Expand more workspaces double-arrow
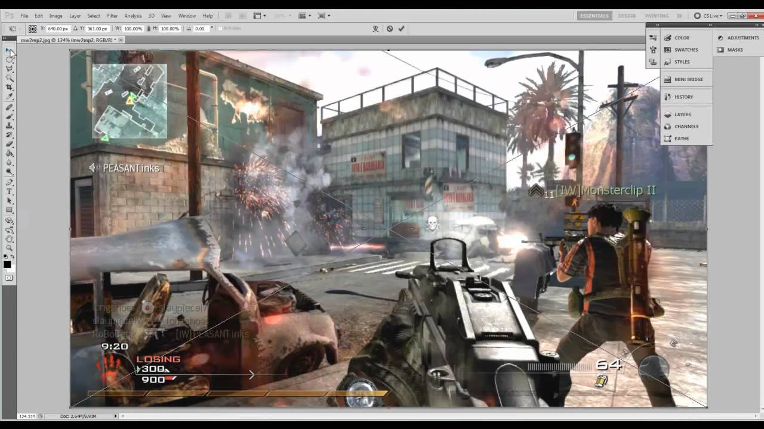Viewport: 764px width, 429px height. 679,16
